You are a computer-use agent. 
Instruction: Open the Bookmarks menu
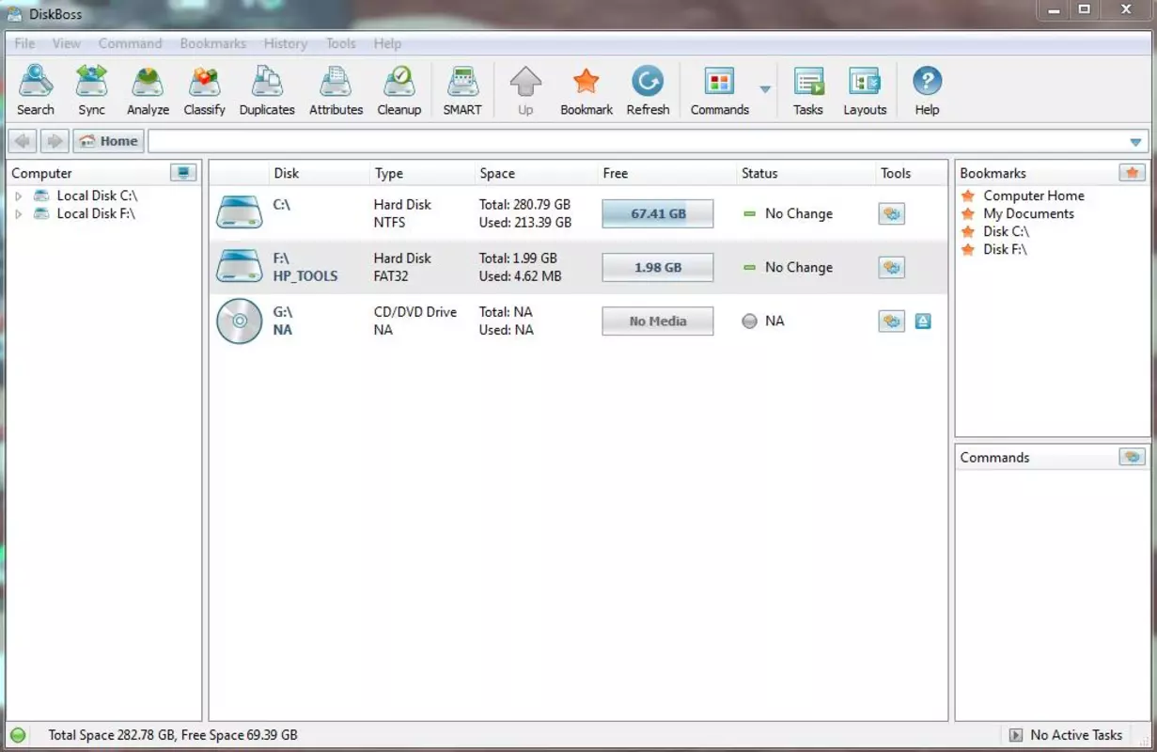(213, 43)
